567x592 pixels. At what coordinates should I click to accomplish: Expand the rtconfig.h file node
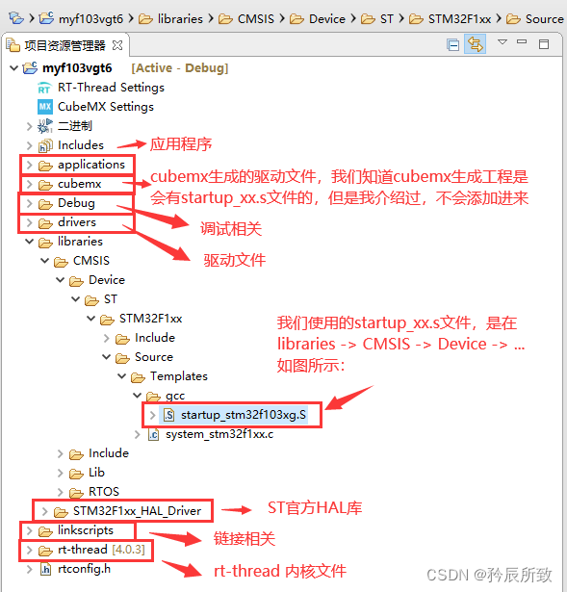(29, 569)
